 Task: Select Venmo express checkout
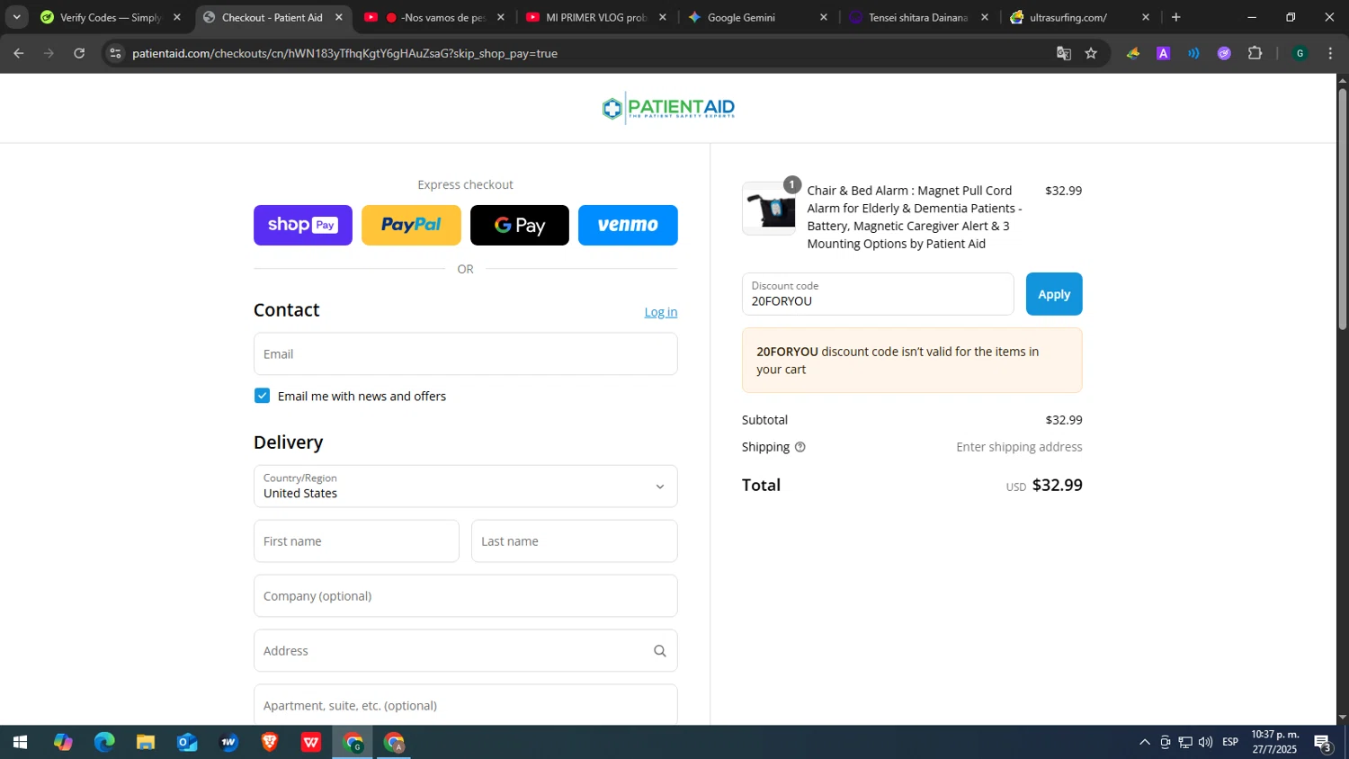pos(628,225)
